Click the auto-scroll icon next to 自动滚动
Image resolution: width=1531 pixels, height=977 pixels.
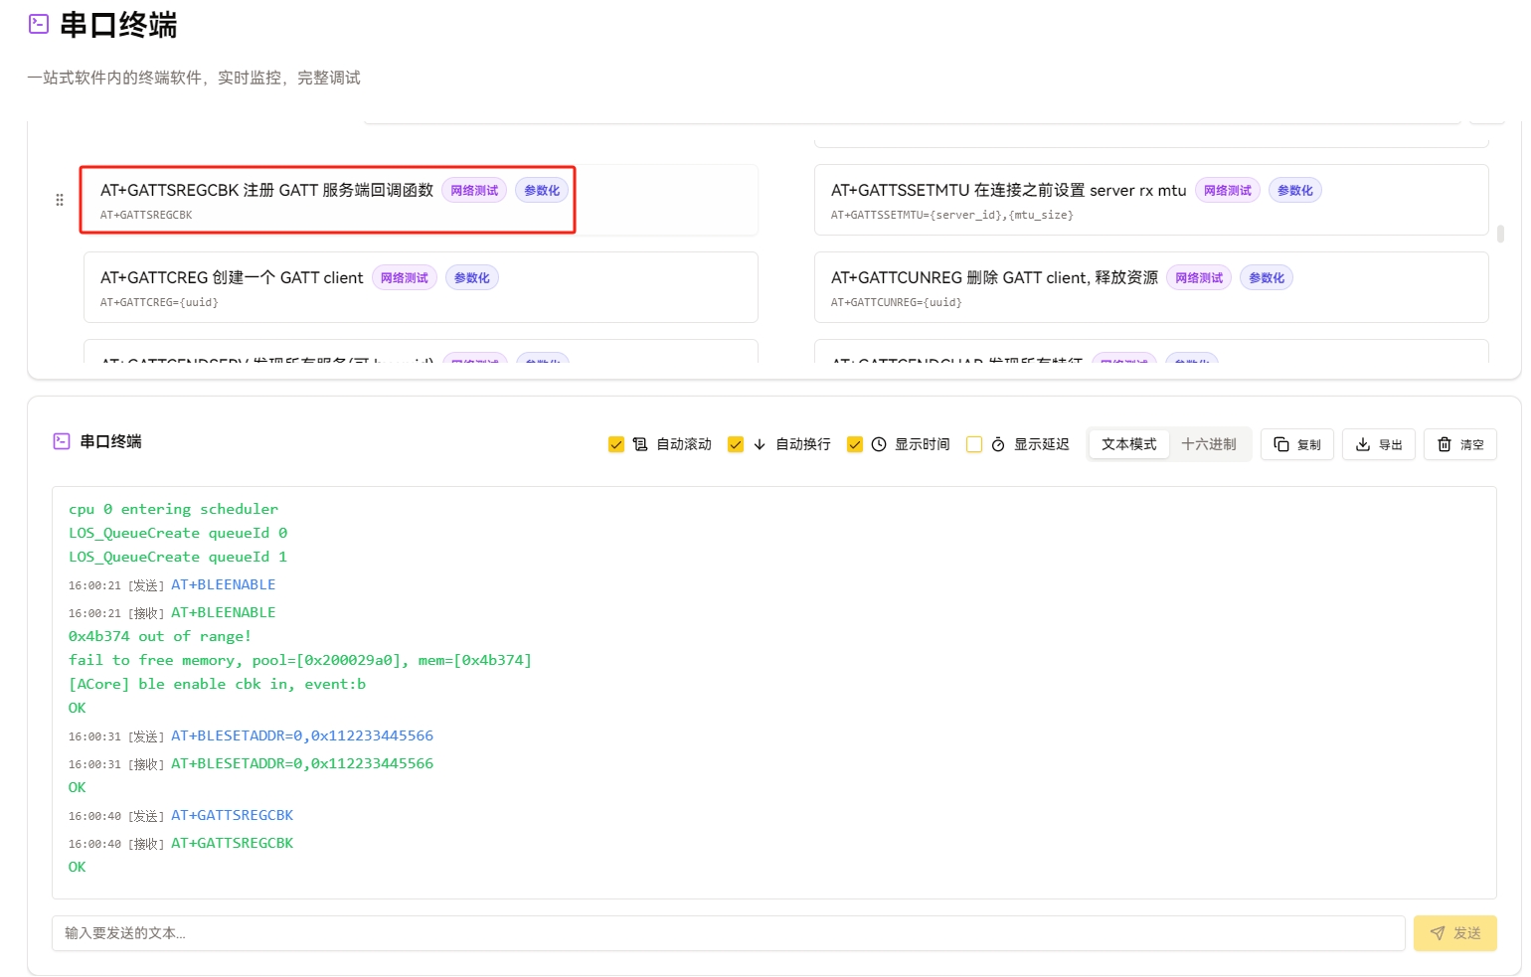pyautogui.click(x=640, y=444)
